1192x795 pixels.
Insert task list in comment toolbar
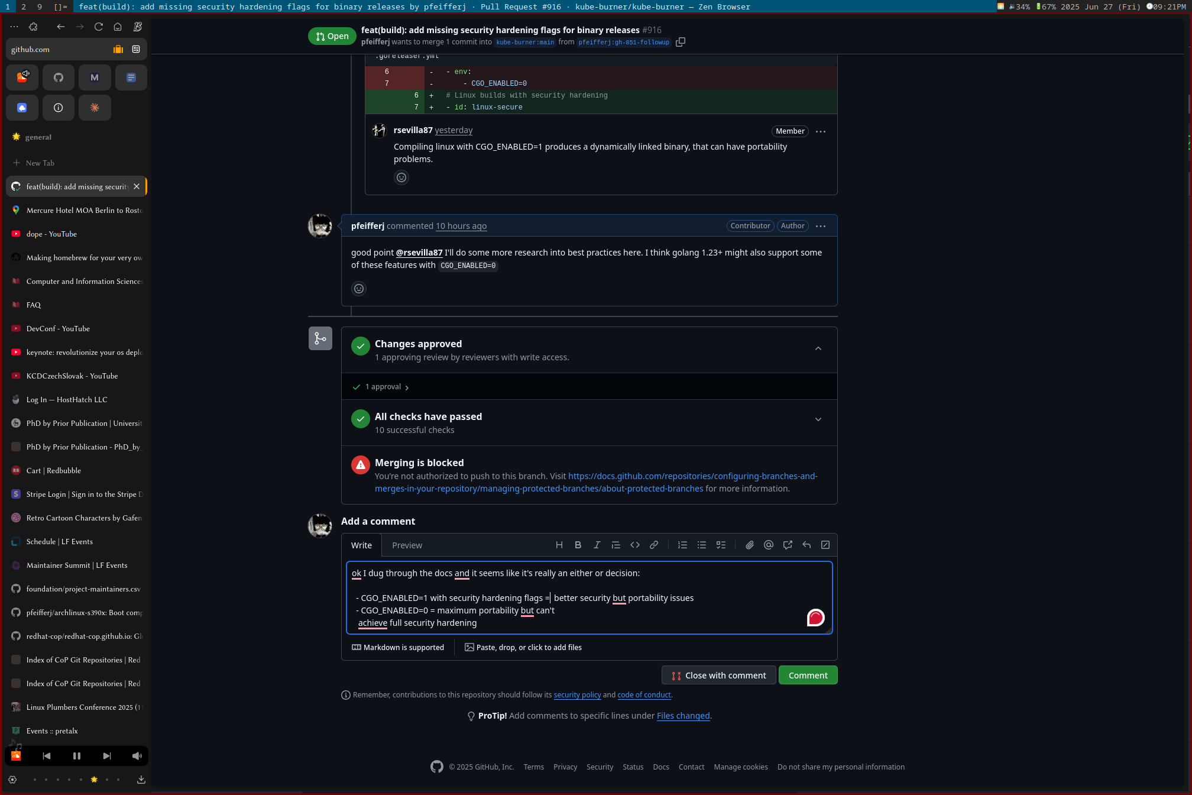click(x=721, y=545)
